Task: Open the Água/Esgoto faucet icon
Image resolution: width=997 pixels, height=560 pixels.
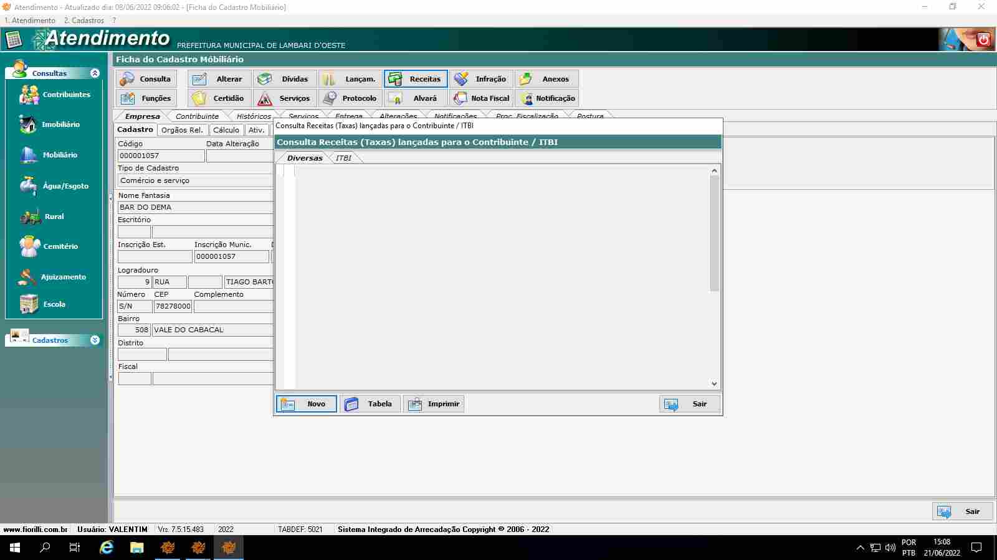Action: tap(28, 185)
